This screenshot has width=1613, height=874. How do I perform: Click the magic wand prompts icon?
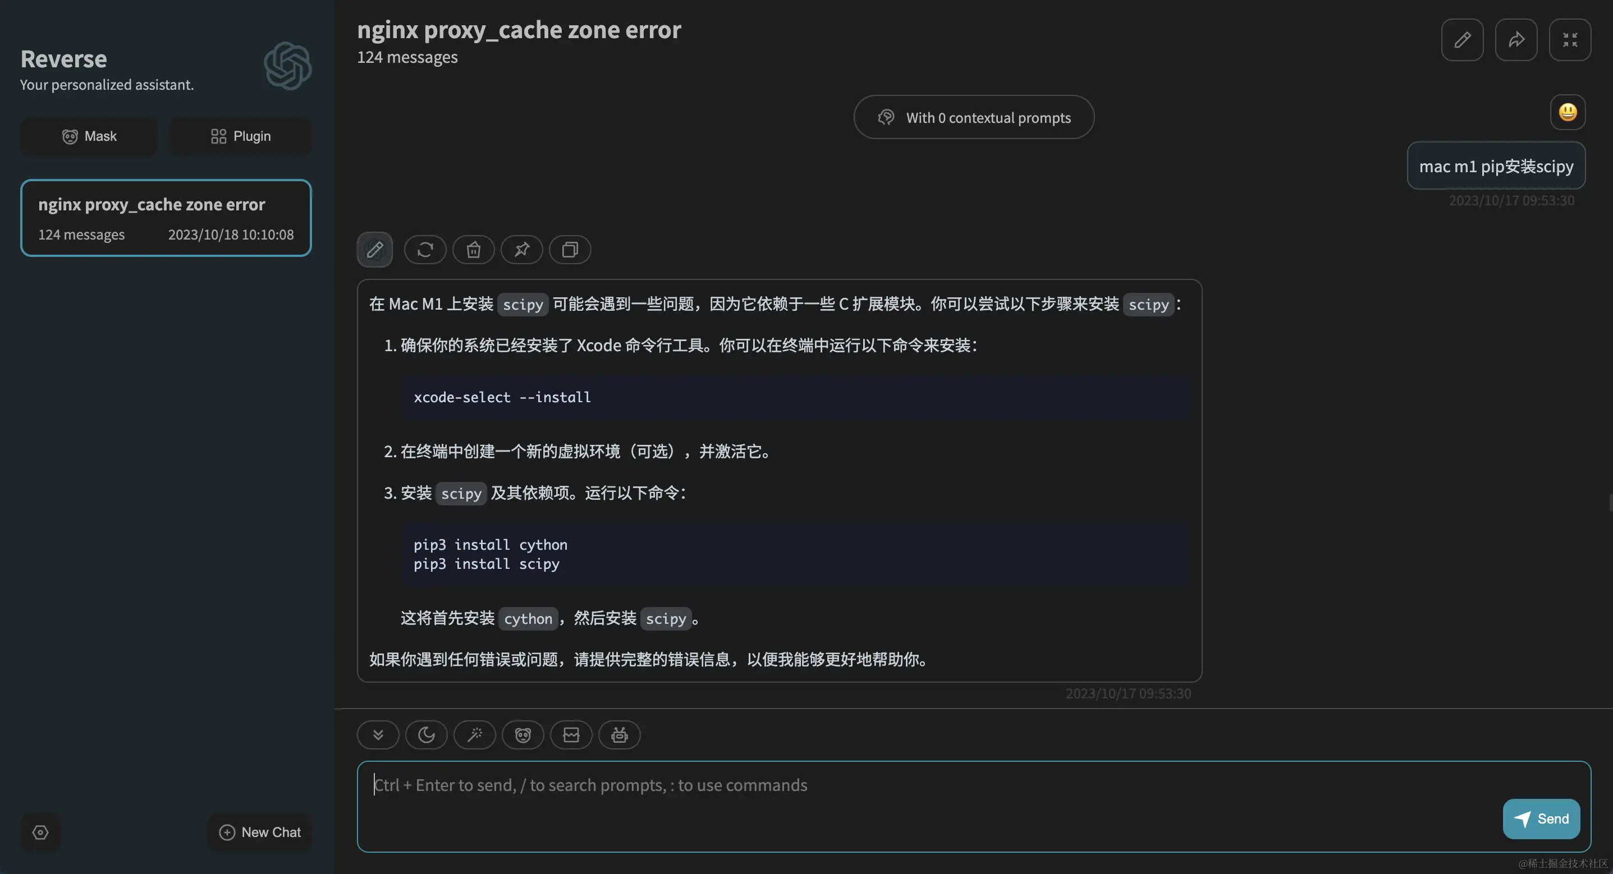(x=475, y=734)
